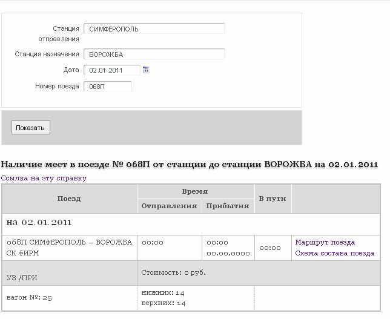View the Схема состава поезда link
The image size is (390, 319).
pos(334,253)
